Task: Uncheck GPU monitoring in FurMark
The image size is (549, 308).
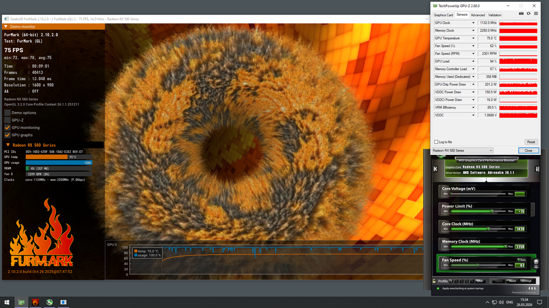Action: pyautogui.click(x=7, y=127)
